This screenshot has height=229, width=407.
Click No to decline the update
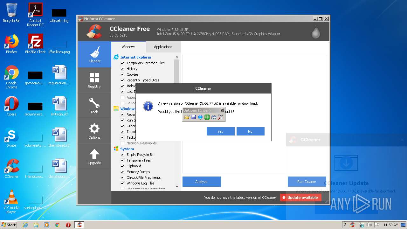250,131
